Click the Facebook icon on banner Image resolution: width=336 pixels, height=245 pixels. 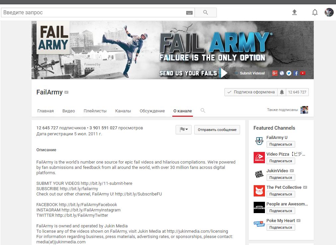tap(296, 73)
